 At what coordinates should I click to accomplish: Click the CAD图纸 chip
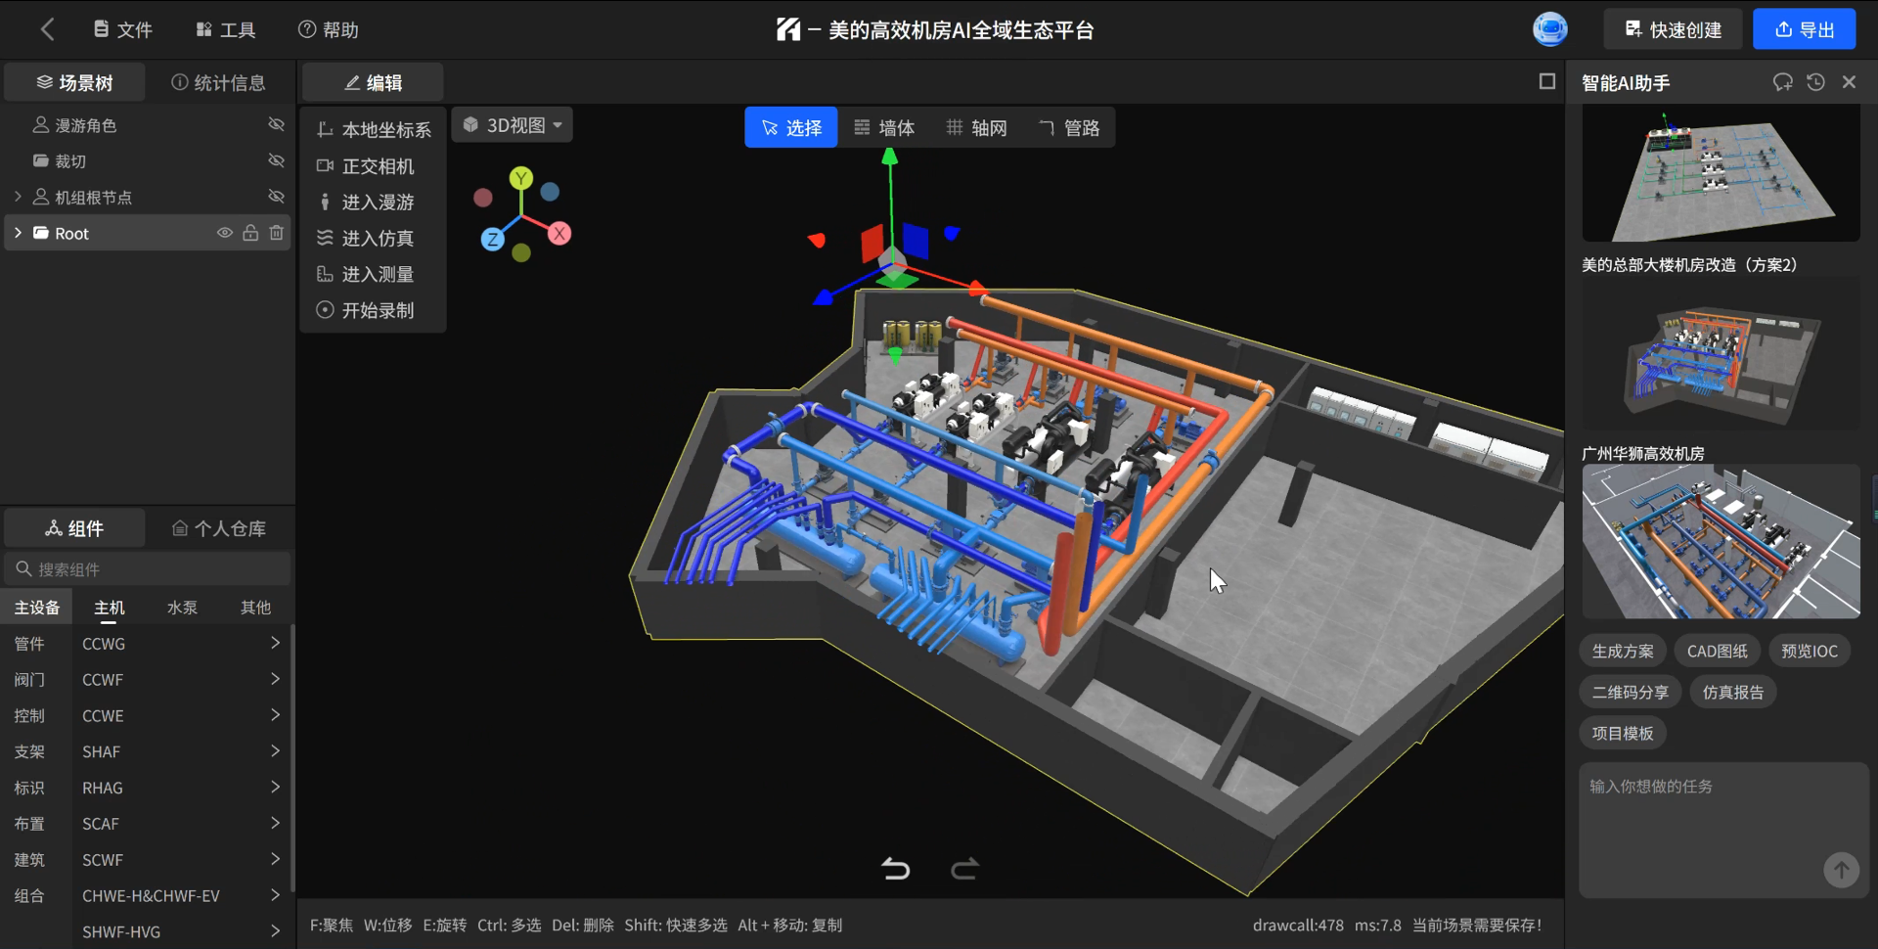point(1717,651)
